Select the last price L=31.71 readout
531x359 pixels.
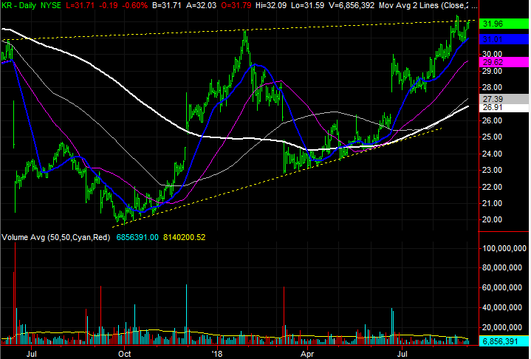click(80, 5)
